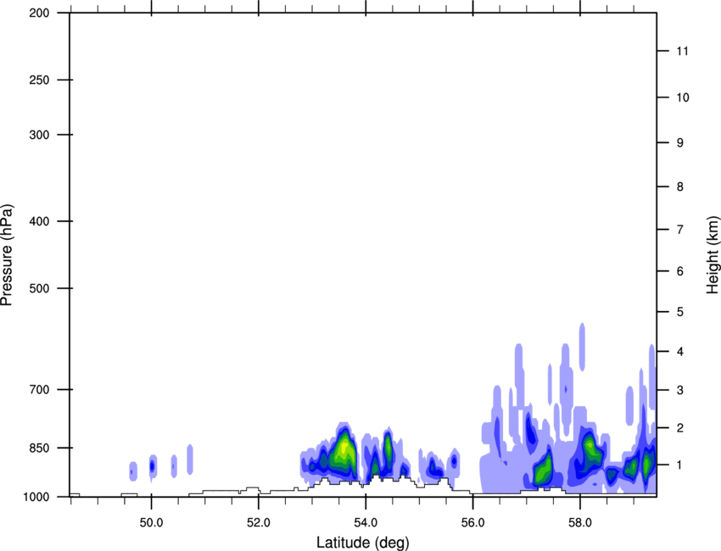This screenshot has height=551, width=721.
Task: Click the 5 km height label
Action: point(680,312)
